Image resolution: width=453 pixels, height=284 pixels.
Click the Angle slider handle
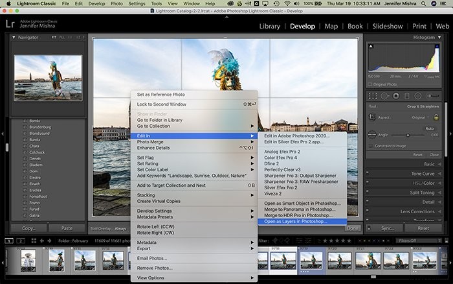408,135
